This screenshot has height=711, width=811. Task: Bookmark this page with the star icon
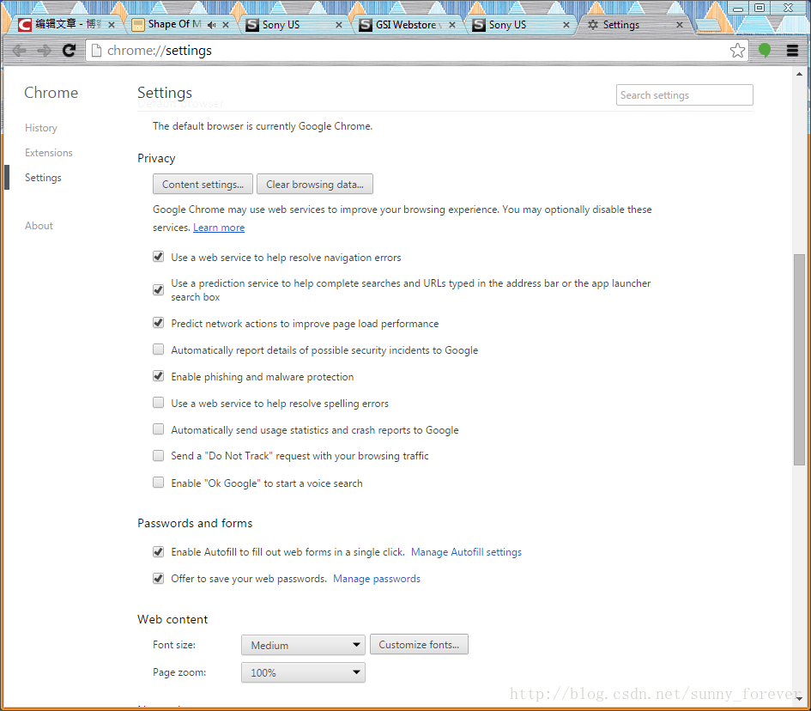tap(737, 50)
